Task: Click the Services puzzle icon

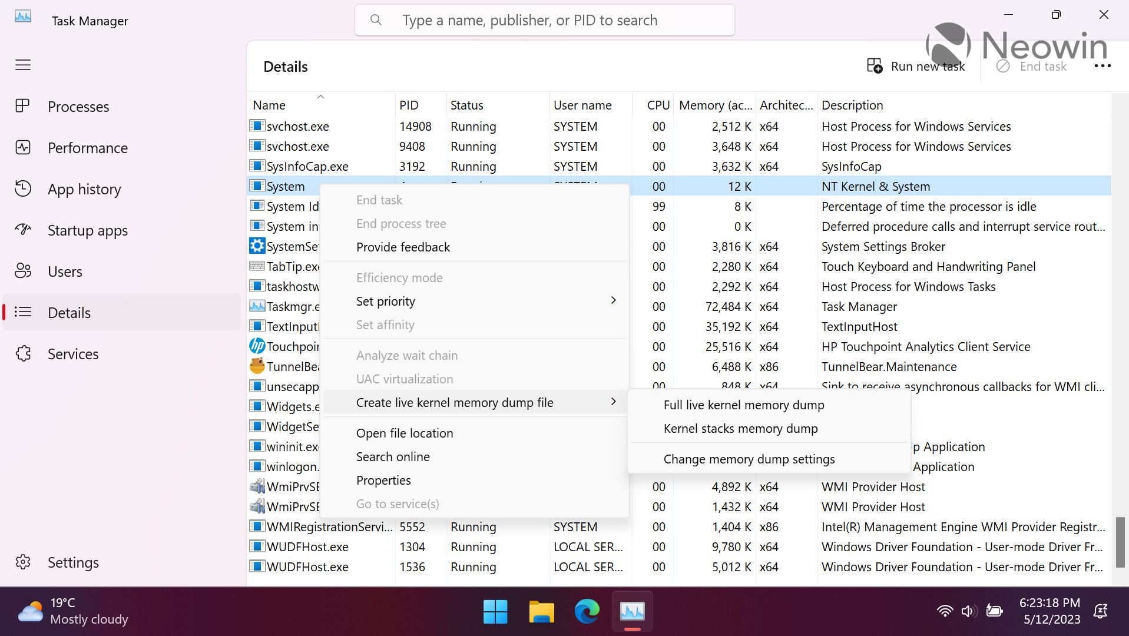Action: (x=22, y=353)
